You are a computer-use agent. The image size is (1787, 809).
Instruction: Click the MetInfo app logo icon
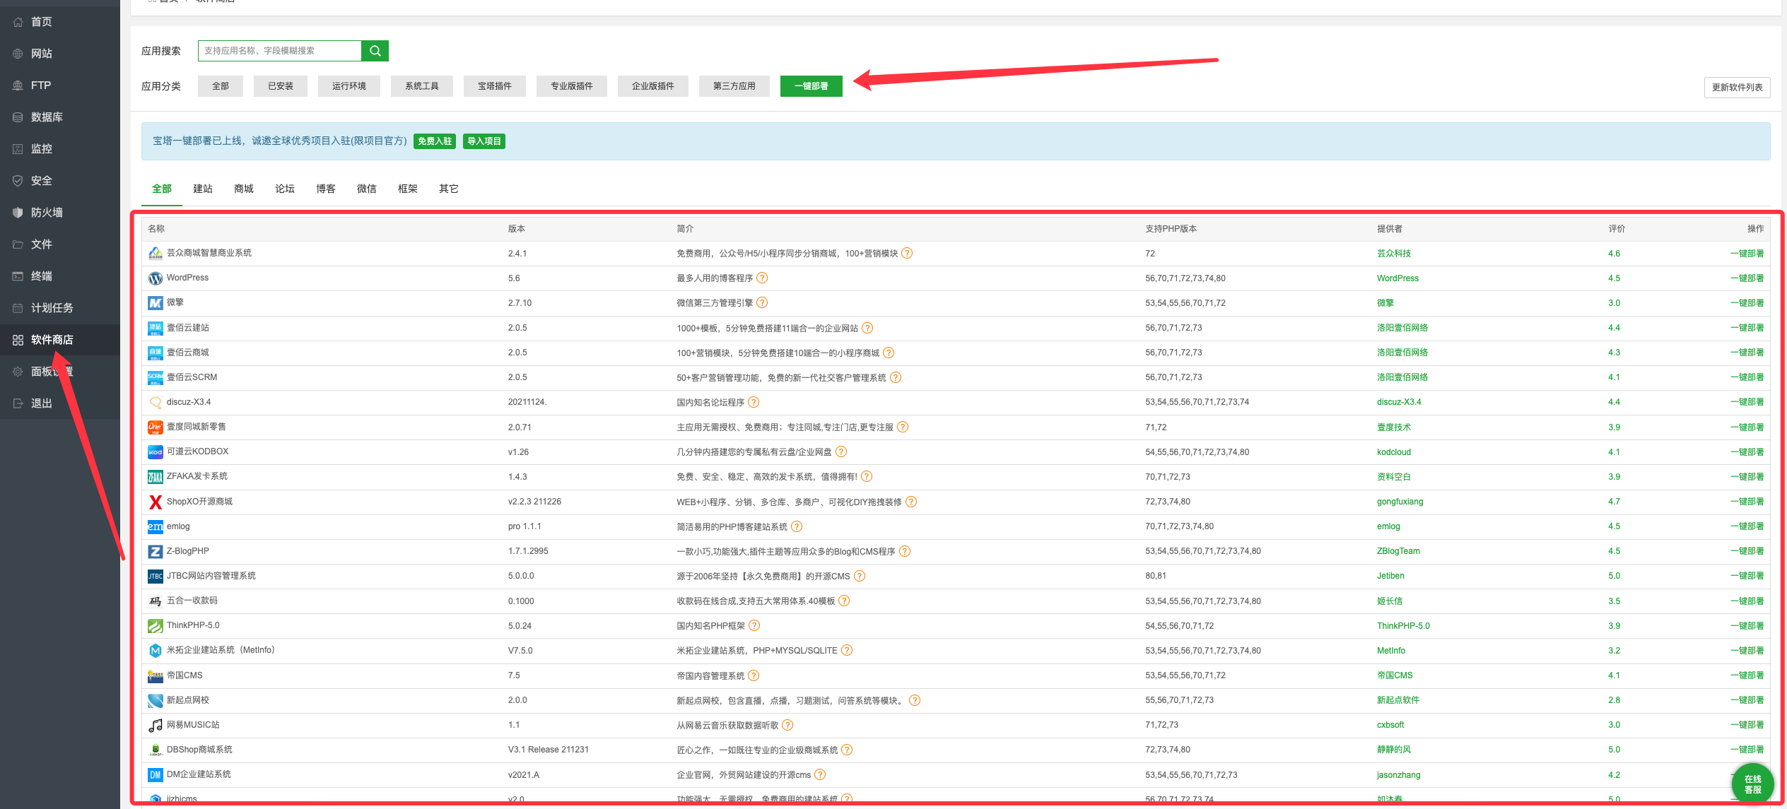point(156,651)
